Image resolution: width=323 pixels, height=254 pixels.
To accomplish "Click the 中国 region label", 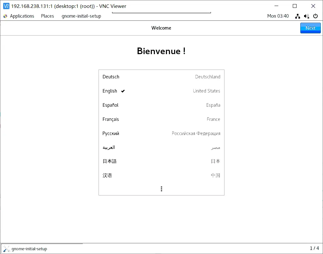I will [x=215, y=175].
